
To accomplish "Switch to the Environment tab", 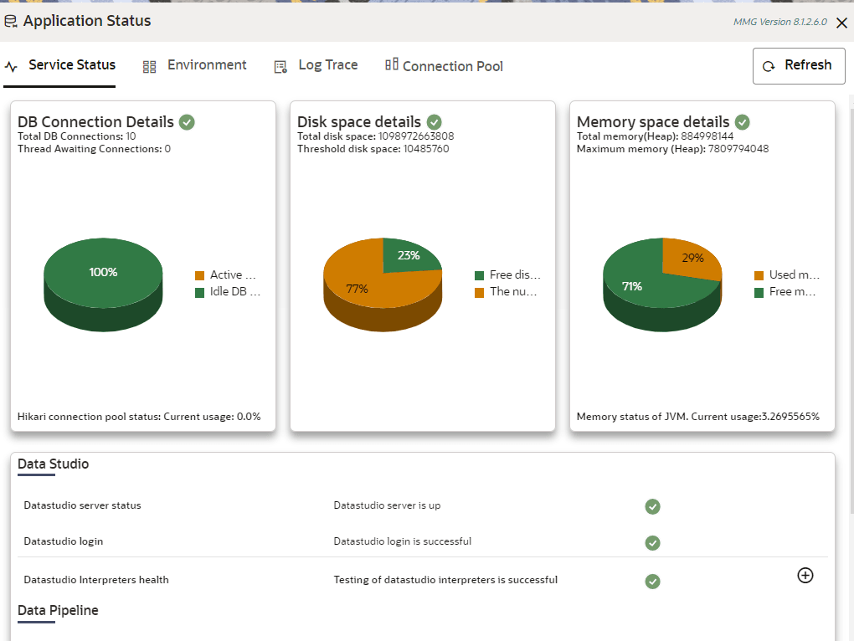I will tap(194, 64).
